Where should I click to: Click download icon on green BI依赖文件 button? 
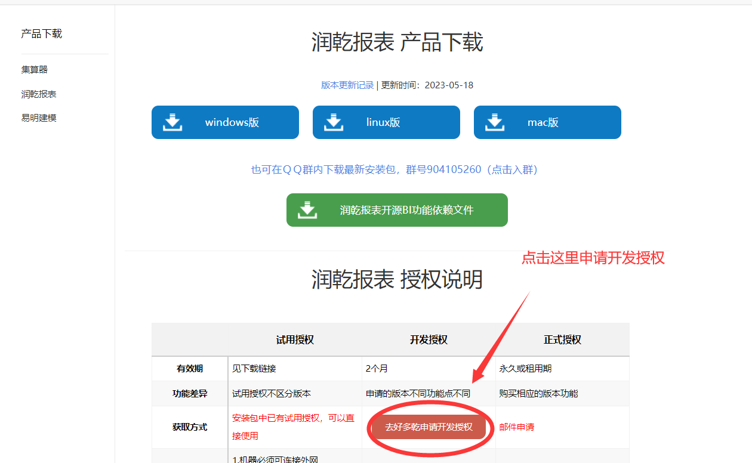[307, 210]
